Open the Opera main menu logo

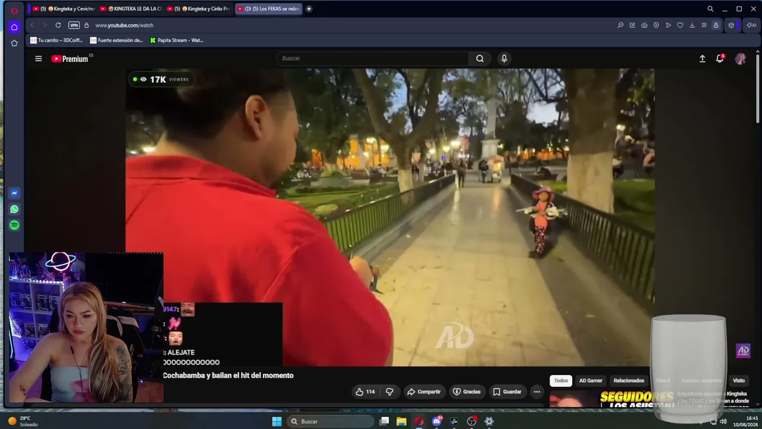tap(14, 11)
